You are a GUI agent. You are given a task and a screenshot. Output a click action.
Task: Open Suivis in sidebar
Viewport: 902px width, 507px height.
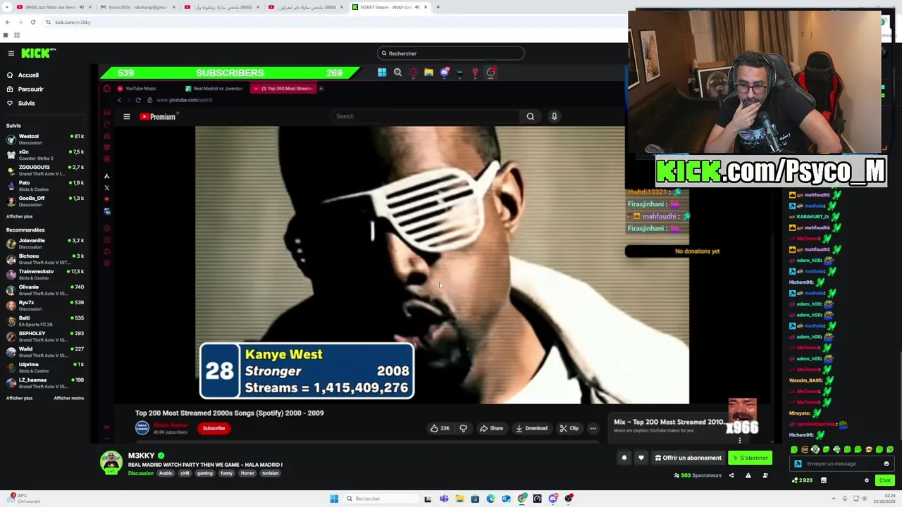click(x=26, y=104)
